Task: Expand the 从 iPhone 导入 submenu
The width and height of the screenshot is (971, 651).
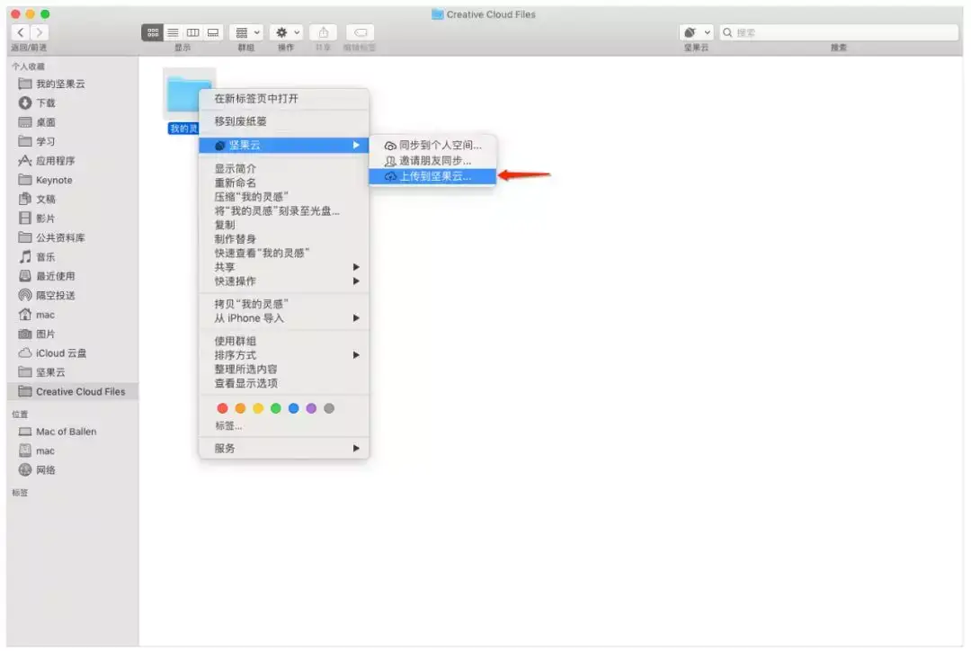Action: coord(283,317)
